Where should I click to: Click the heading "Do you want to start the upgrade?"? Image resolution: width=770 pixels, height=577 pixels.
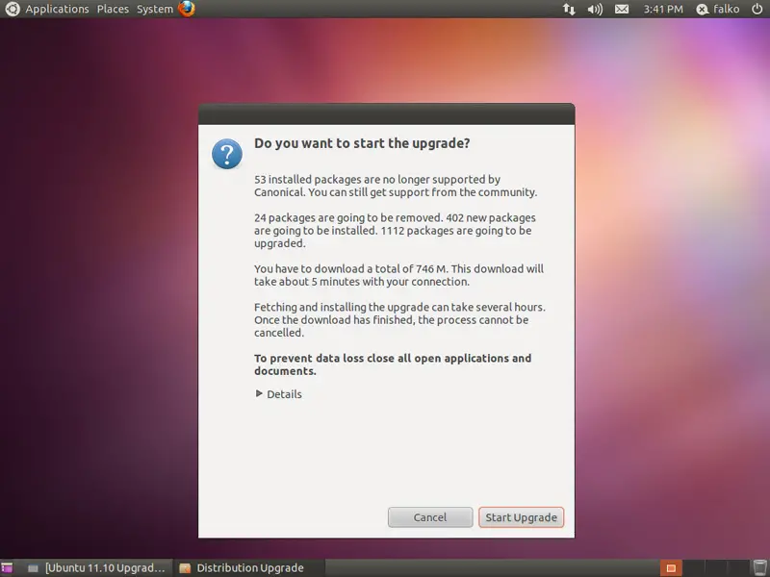(362, 143)
